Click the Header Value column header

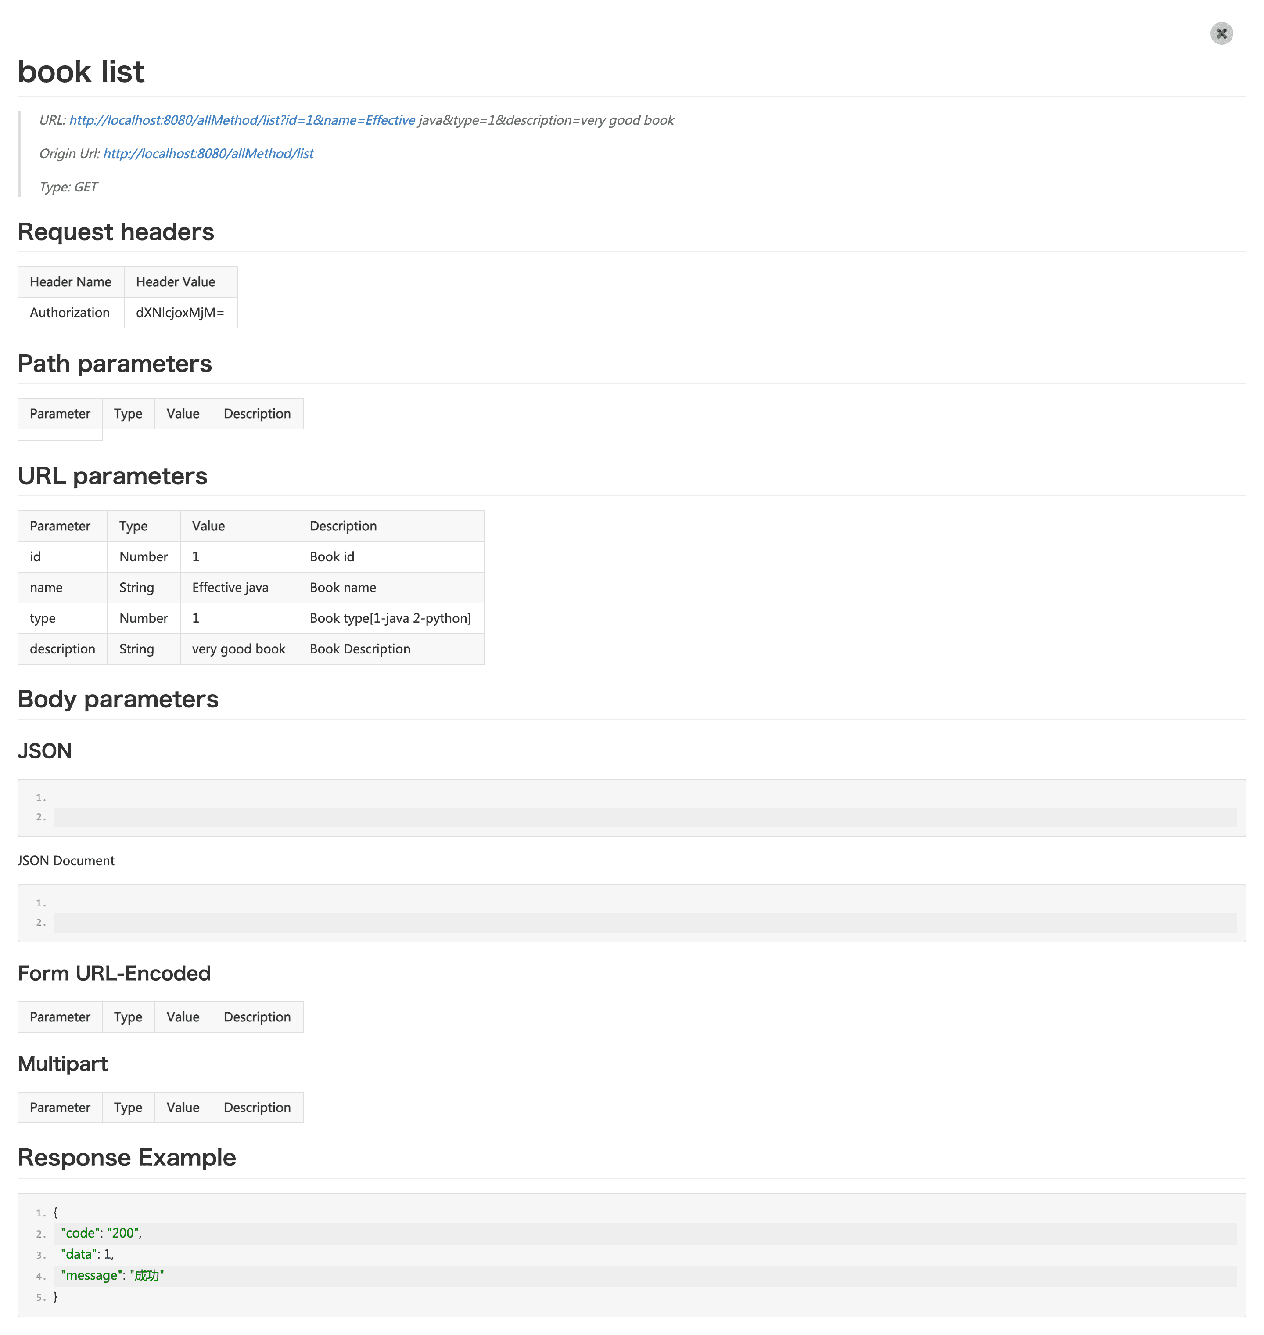[176, 282]
